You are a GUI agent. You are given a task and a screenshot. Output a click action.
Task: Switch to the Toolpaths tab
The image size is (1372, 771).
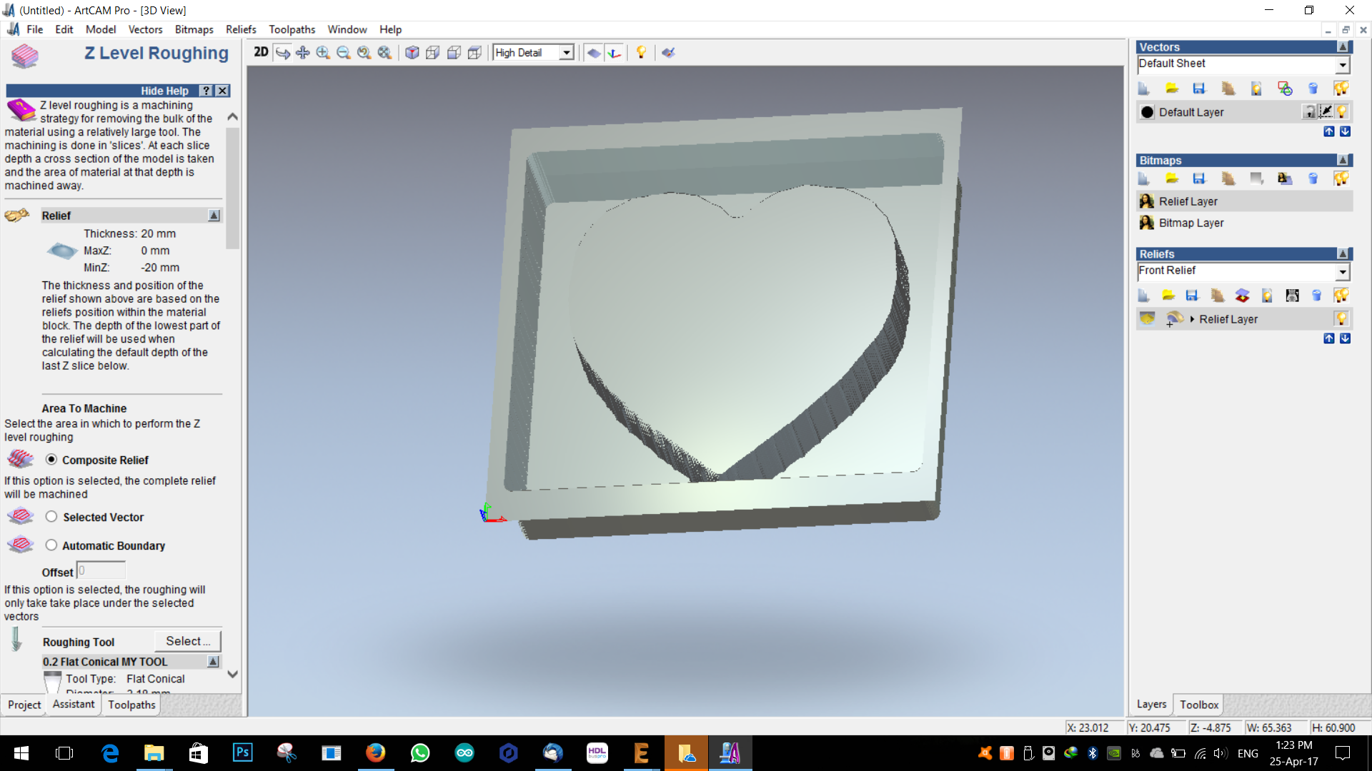click(131, 705)
